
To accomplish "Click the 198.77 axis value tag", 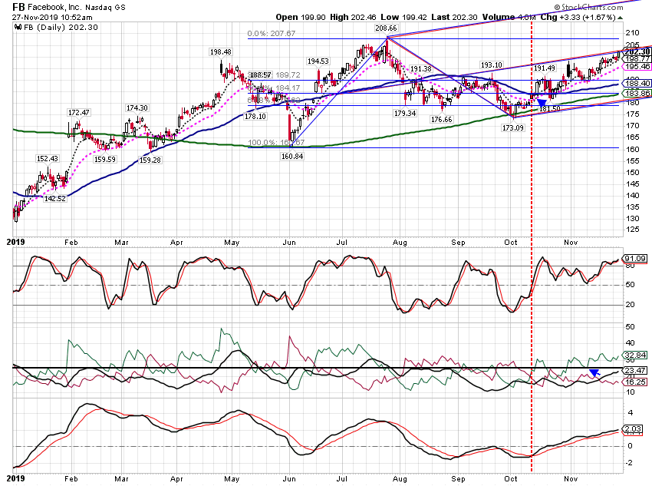I will tap(637, 59).
